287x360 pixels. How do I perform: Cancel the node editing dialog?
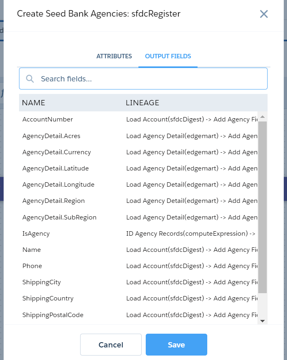(111, 345)
